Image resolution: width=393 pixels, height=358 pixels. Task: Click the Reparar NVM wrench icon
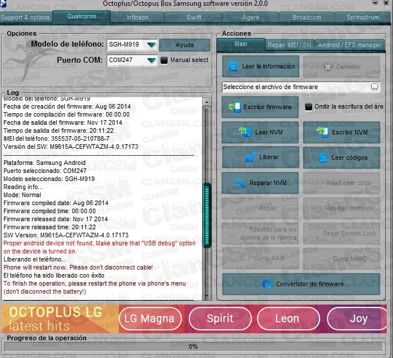click(240, 183)
